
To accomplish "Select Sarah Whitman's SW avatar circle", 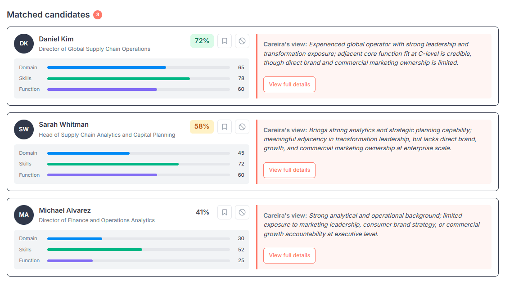I will (x=23, y=129).
